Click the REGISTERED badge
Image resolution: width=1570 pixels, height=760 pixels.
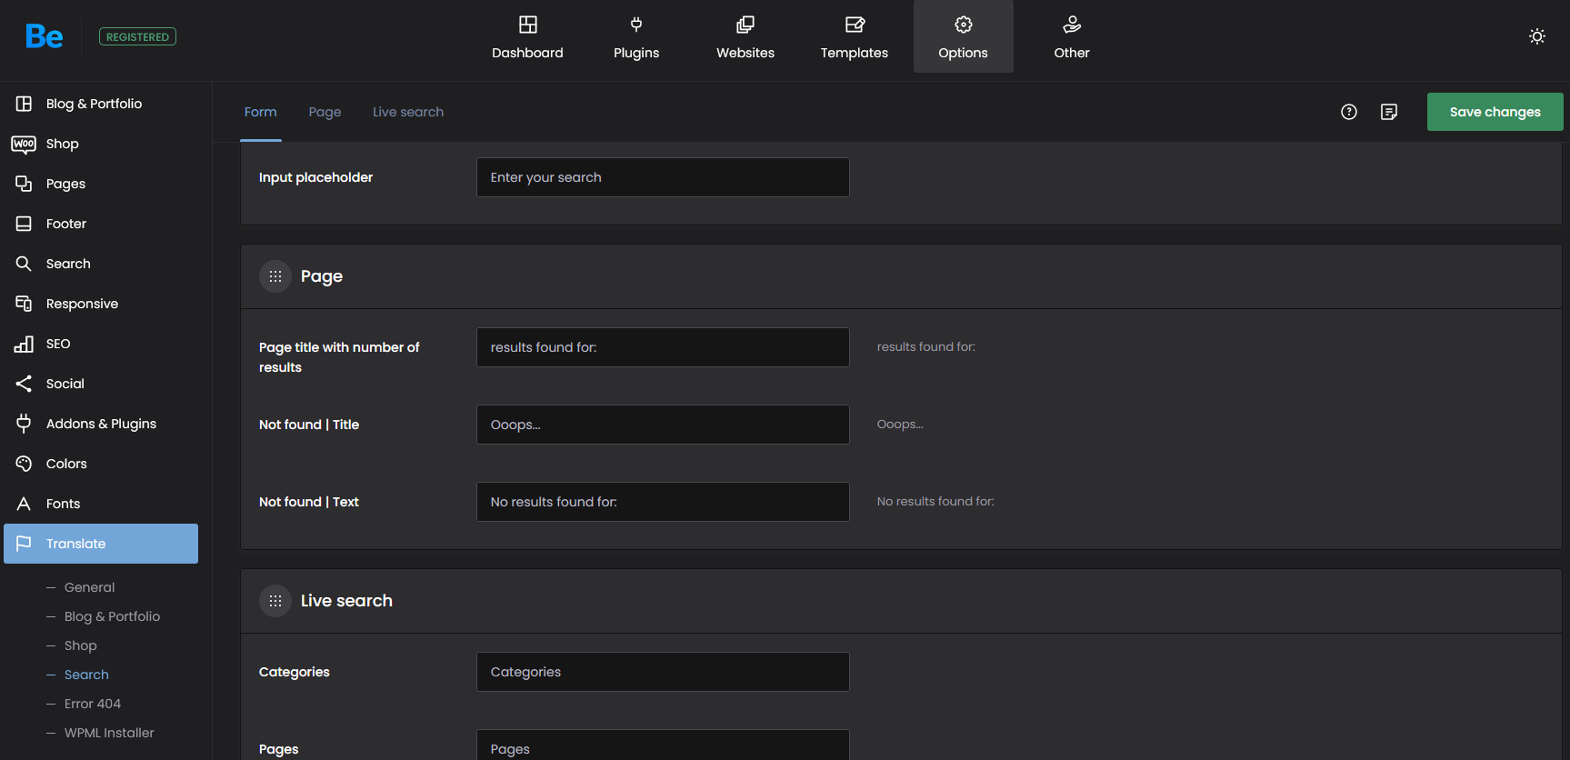[137, 36]
